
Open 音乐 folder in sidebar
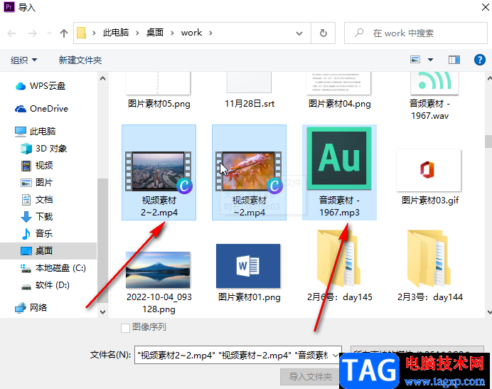tap(37, 233)
